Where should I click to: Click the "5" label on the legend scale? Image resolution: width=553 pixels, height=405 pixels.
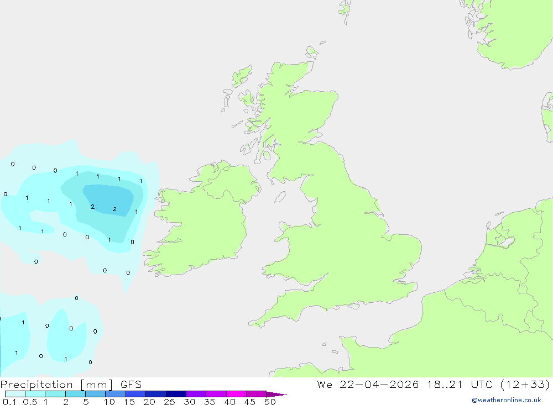[86, 402]
